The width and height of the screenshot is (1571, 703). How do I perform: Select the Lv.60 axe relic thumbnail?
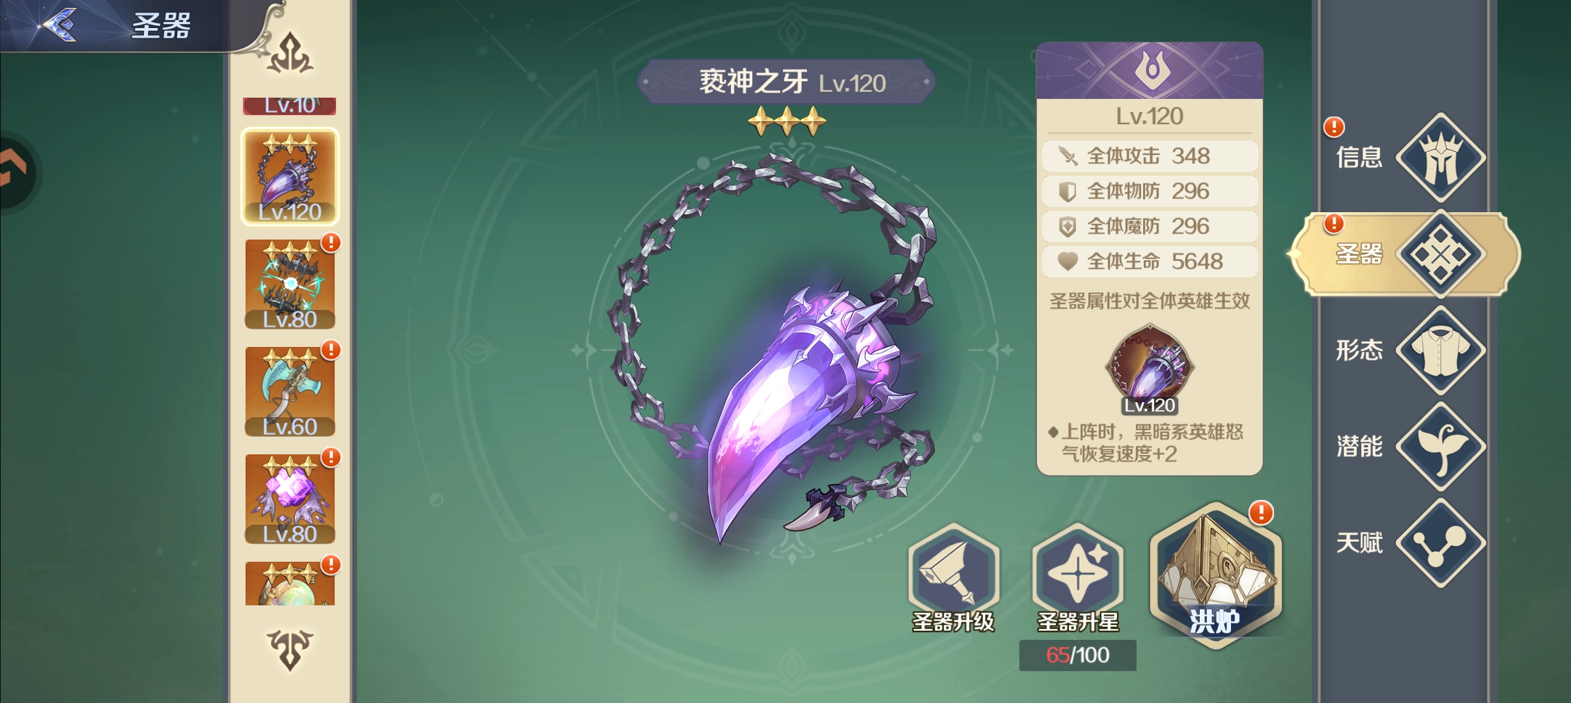(290, 391)
